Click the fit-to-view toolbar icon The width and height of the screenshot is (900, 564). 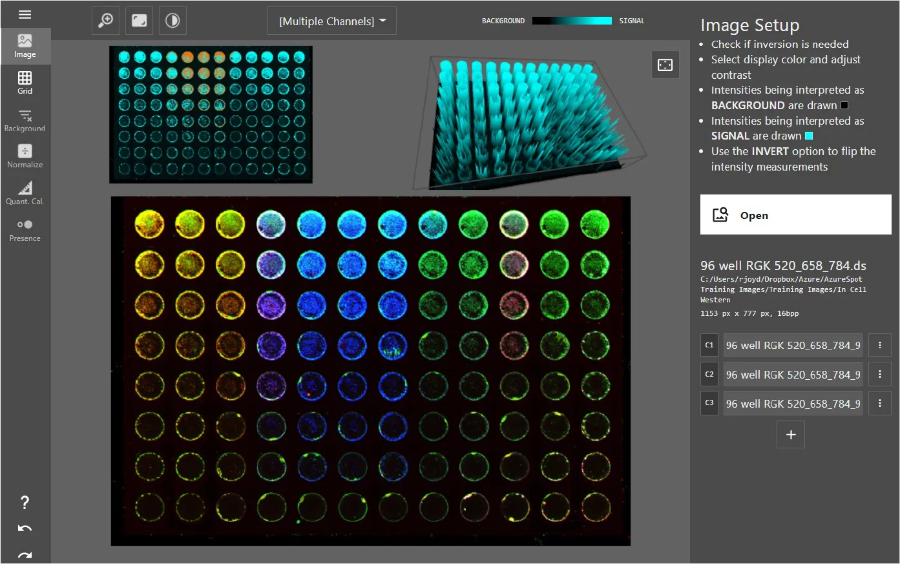pyautogui.click(x=139, y=21)
